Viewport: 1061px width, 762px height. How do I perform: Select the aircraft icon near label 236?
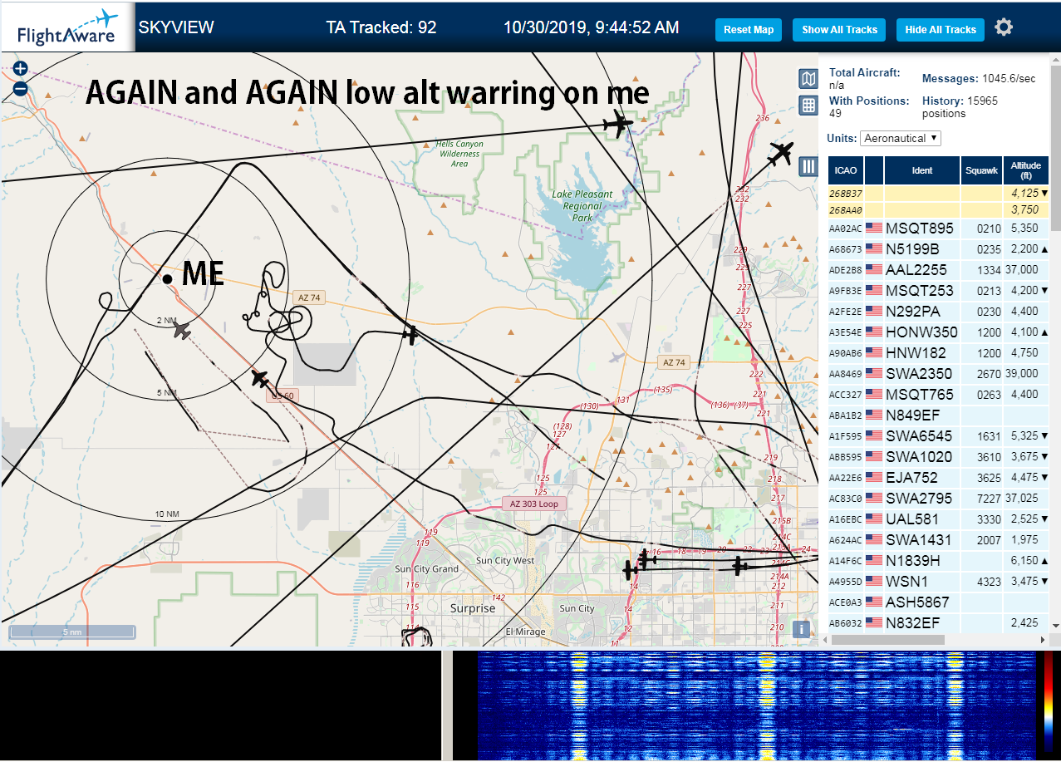(781, 154)
